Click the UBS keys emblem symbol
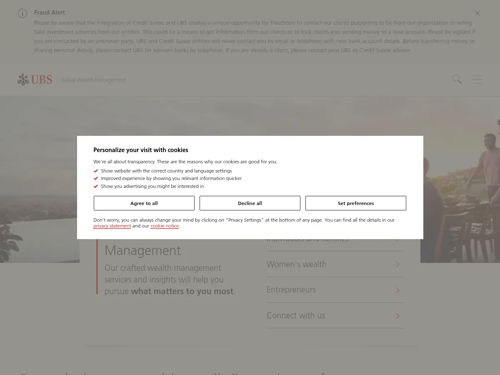This screenshot has width=500, height=375. (x=23, y=79)
